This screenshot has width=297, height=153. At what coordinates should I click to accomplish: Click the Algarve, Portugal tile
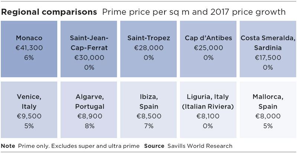pos(89,110)
